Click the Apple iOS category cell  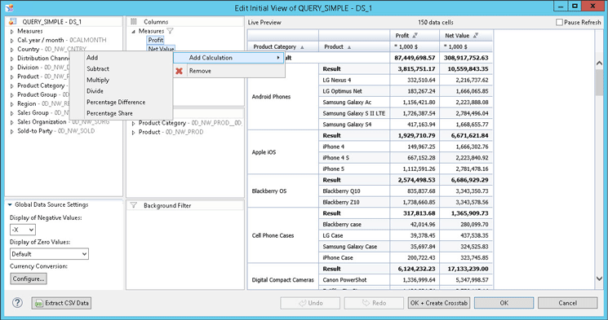click(282, 152)
